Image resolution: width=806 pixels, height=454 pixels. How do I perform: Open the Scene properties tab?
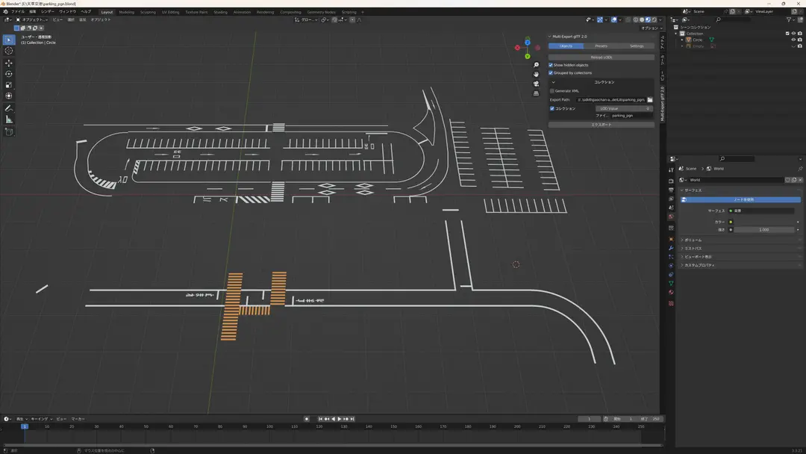coord(671,208)
